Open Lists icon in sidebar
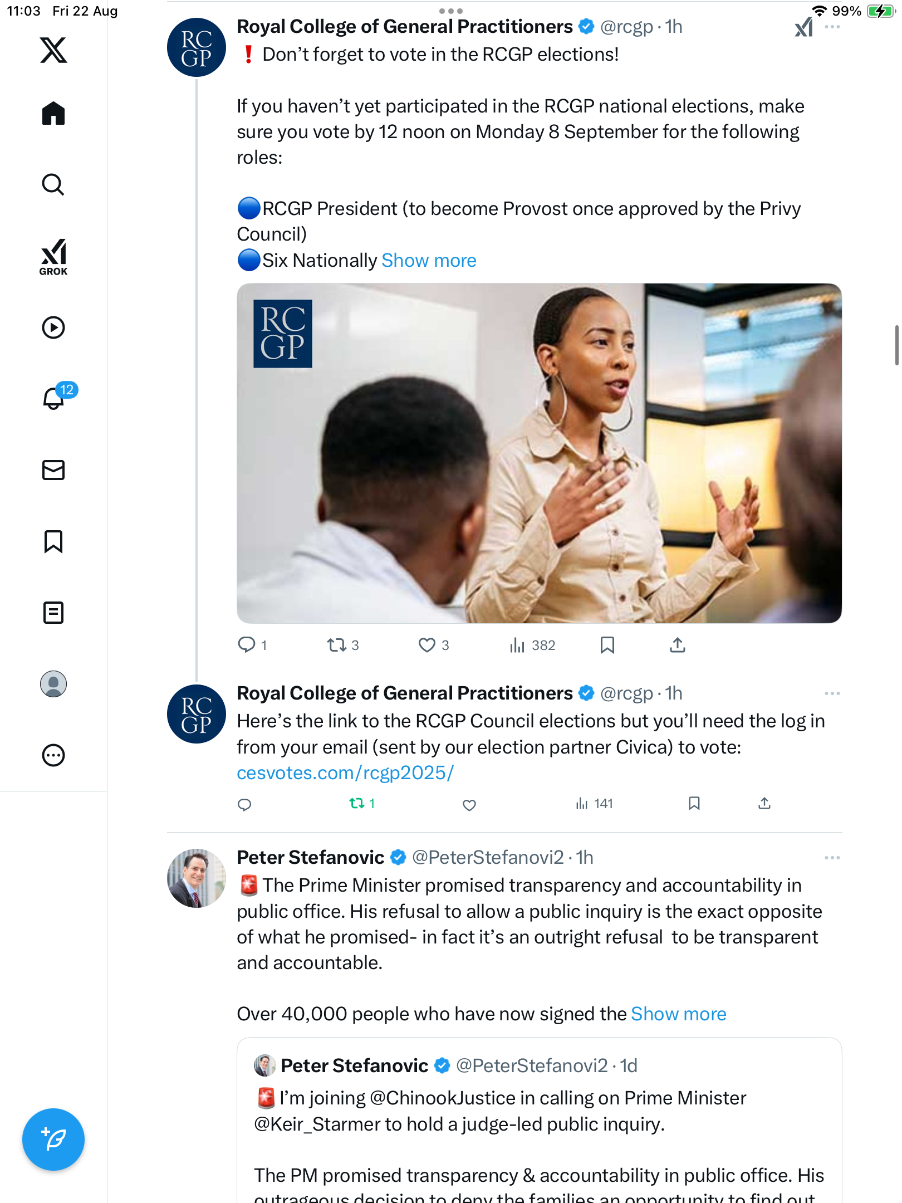Image resolution: width=902 pixels, height=1203 pixels. pos(53,613)
